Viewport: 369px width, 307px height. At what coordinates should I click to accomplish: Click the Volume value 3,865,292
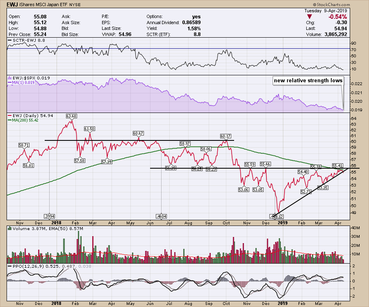coord(336,34)
